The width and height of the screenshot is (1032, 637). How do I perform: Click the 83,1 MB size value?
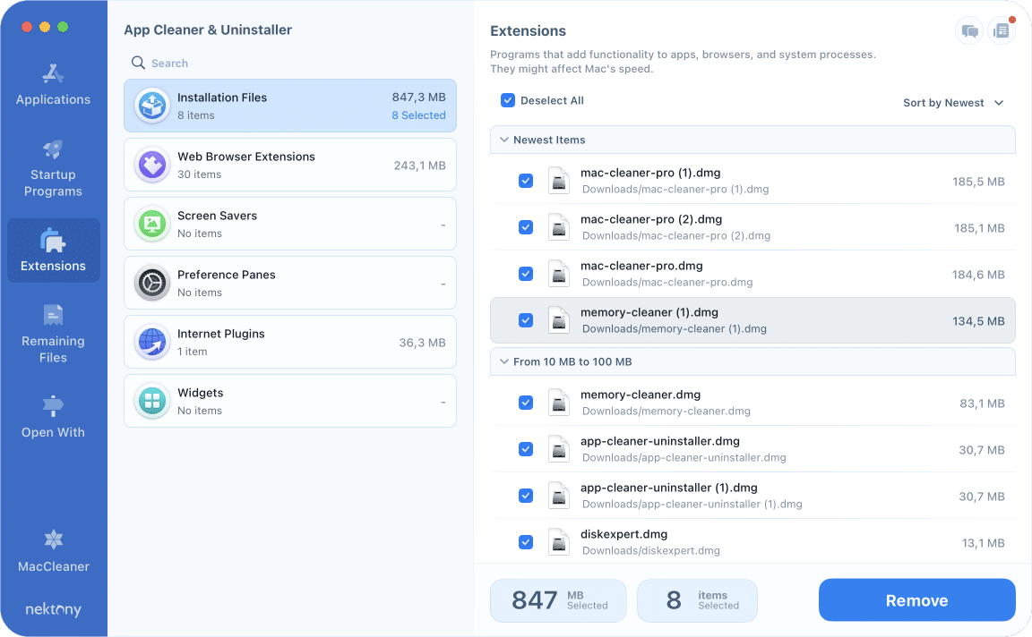[x=982, y=403]
